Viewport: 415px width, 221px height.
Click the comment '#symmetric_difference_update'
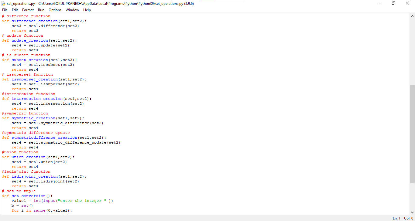tap(36, 133)
